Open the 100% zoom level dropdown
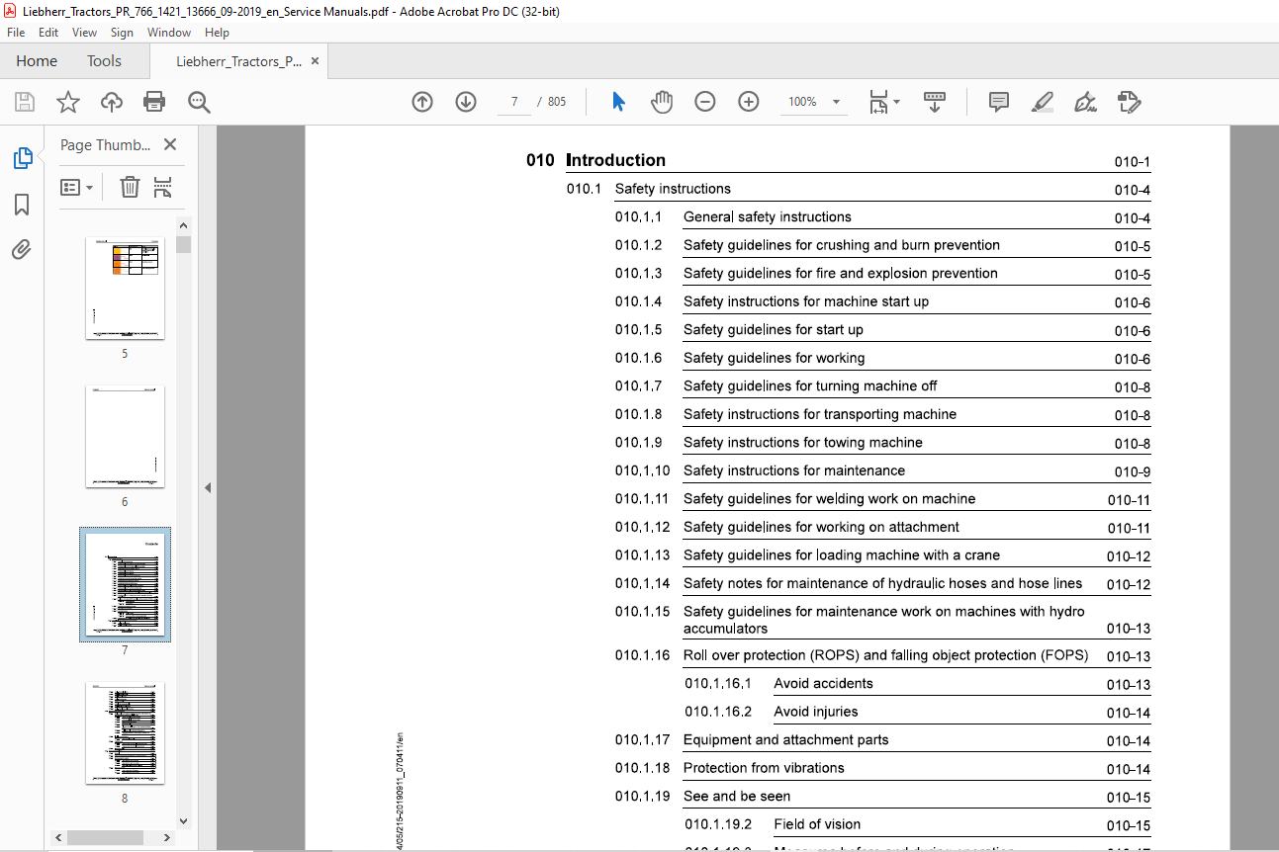 [836, 102]
